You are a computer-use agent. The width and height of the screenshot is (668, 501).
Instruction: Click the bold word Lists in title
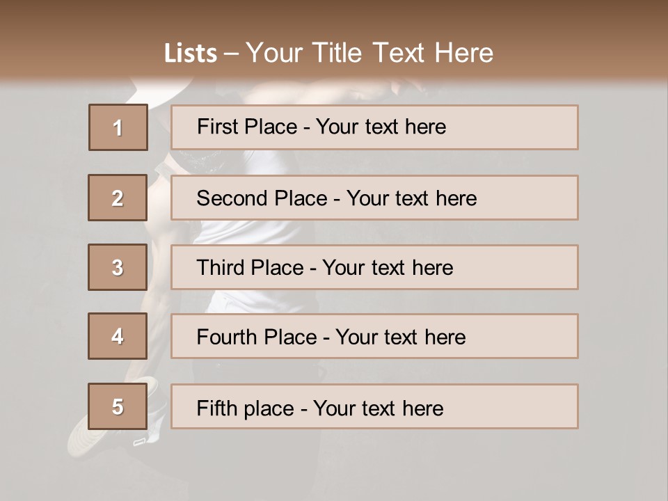(191, 54)
